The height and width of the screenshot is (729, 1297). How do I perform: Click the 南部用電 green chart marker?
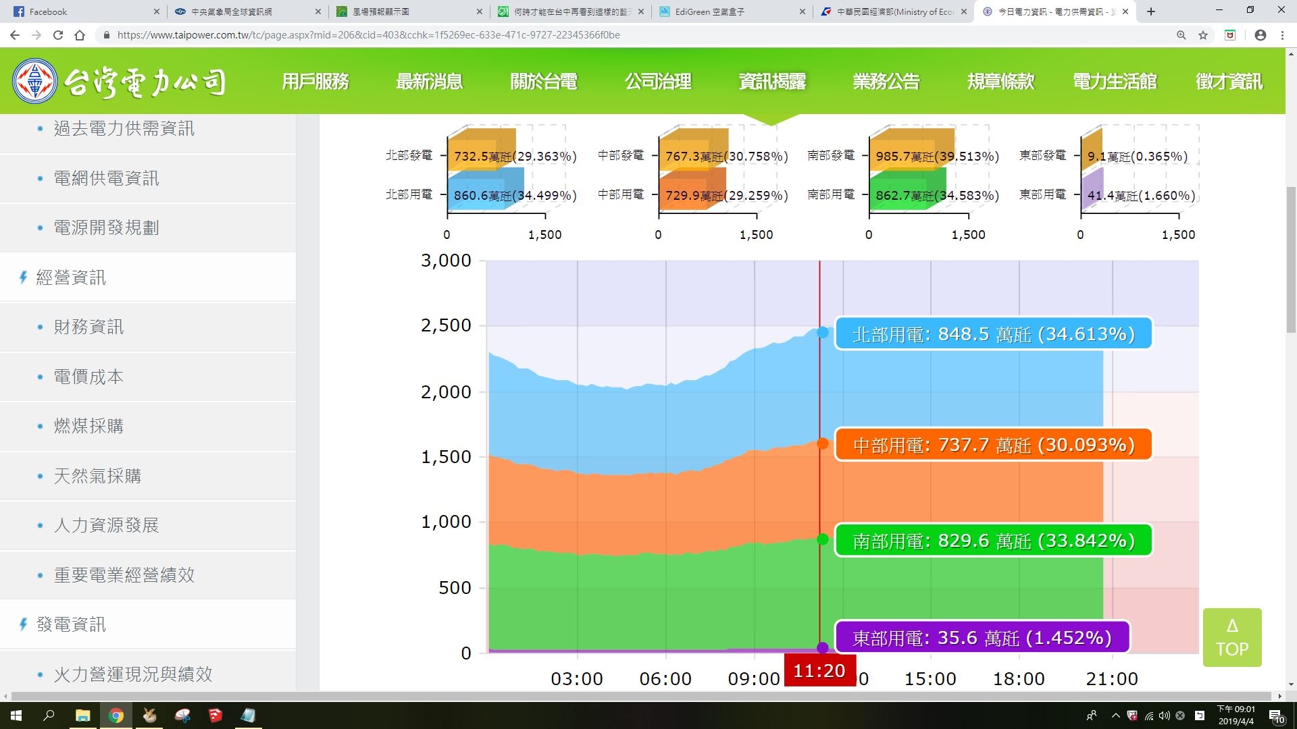pyautogui.click(x=822, y=539)
